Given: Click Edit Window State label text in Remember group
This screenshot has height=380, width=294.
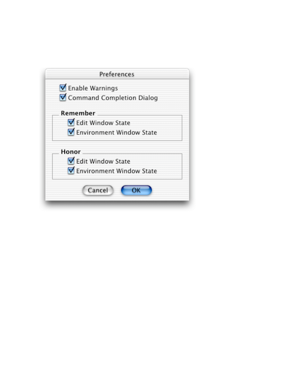Looking at the screenshot, I should [103, 123].
